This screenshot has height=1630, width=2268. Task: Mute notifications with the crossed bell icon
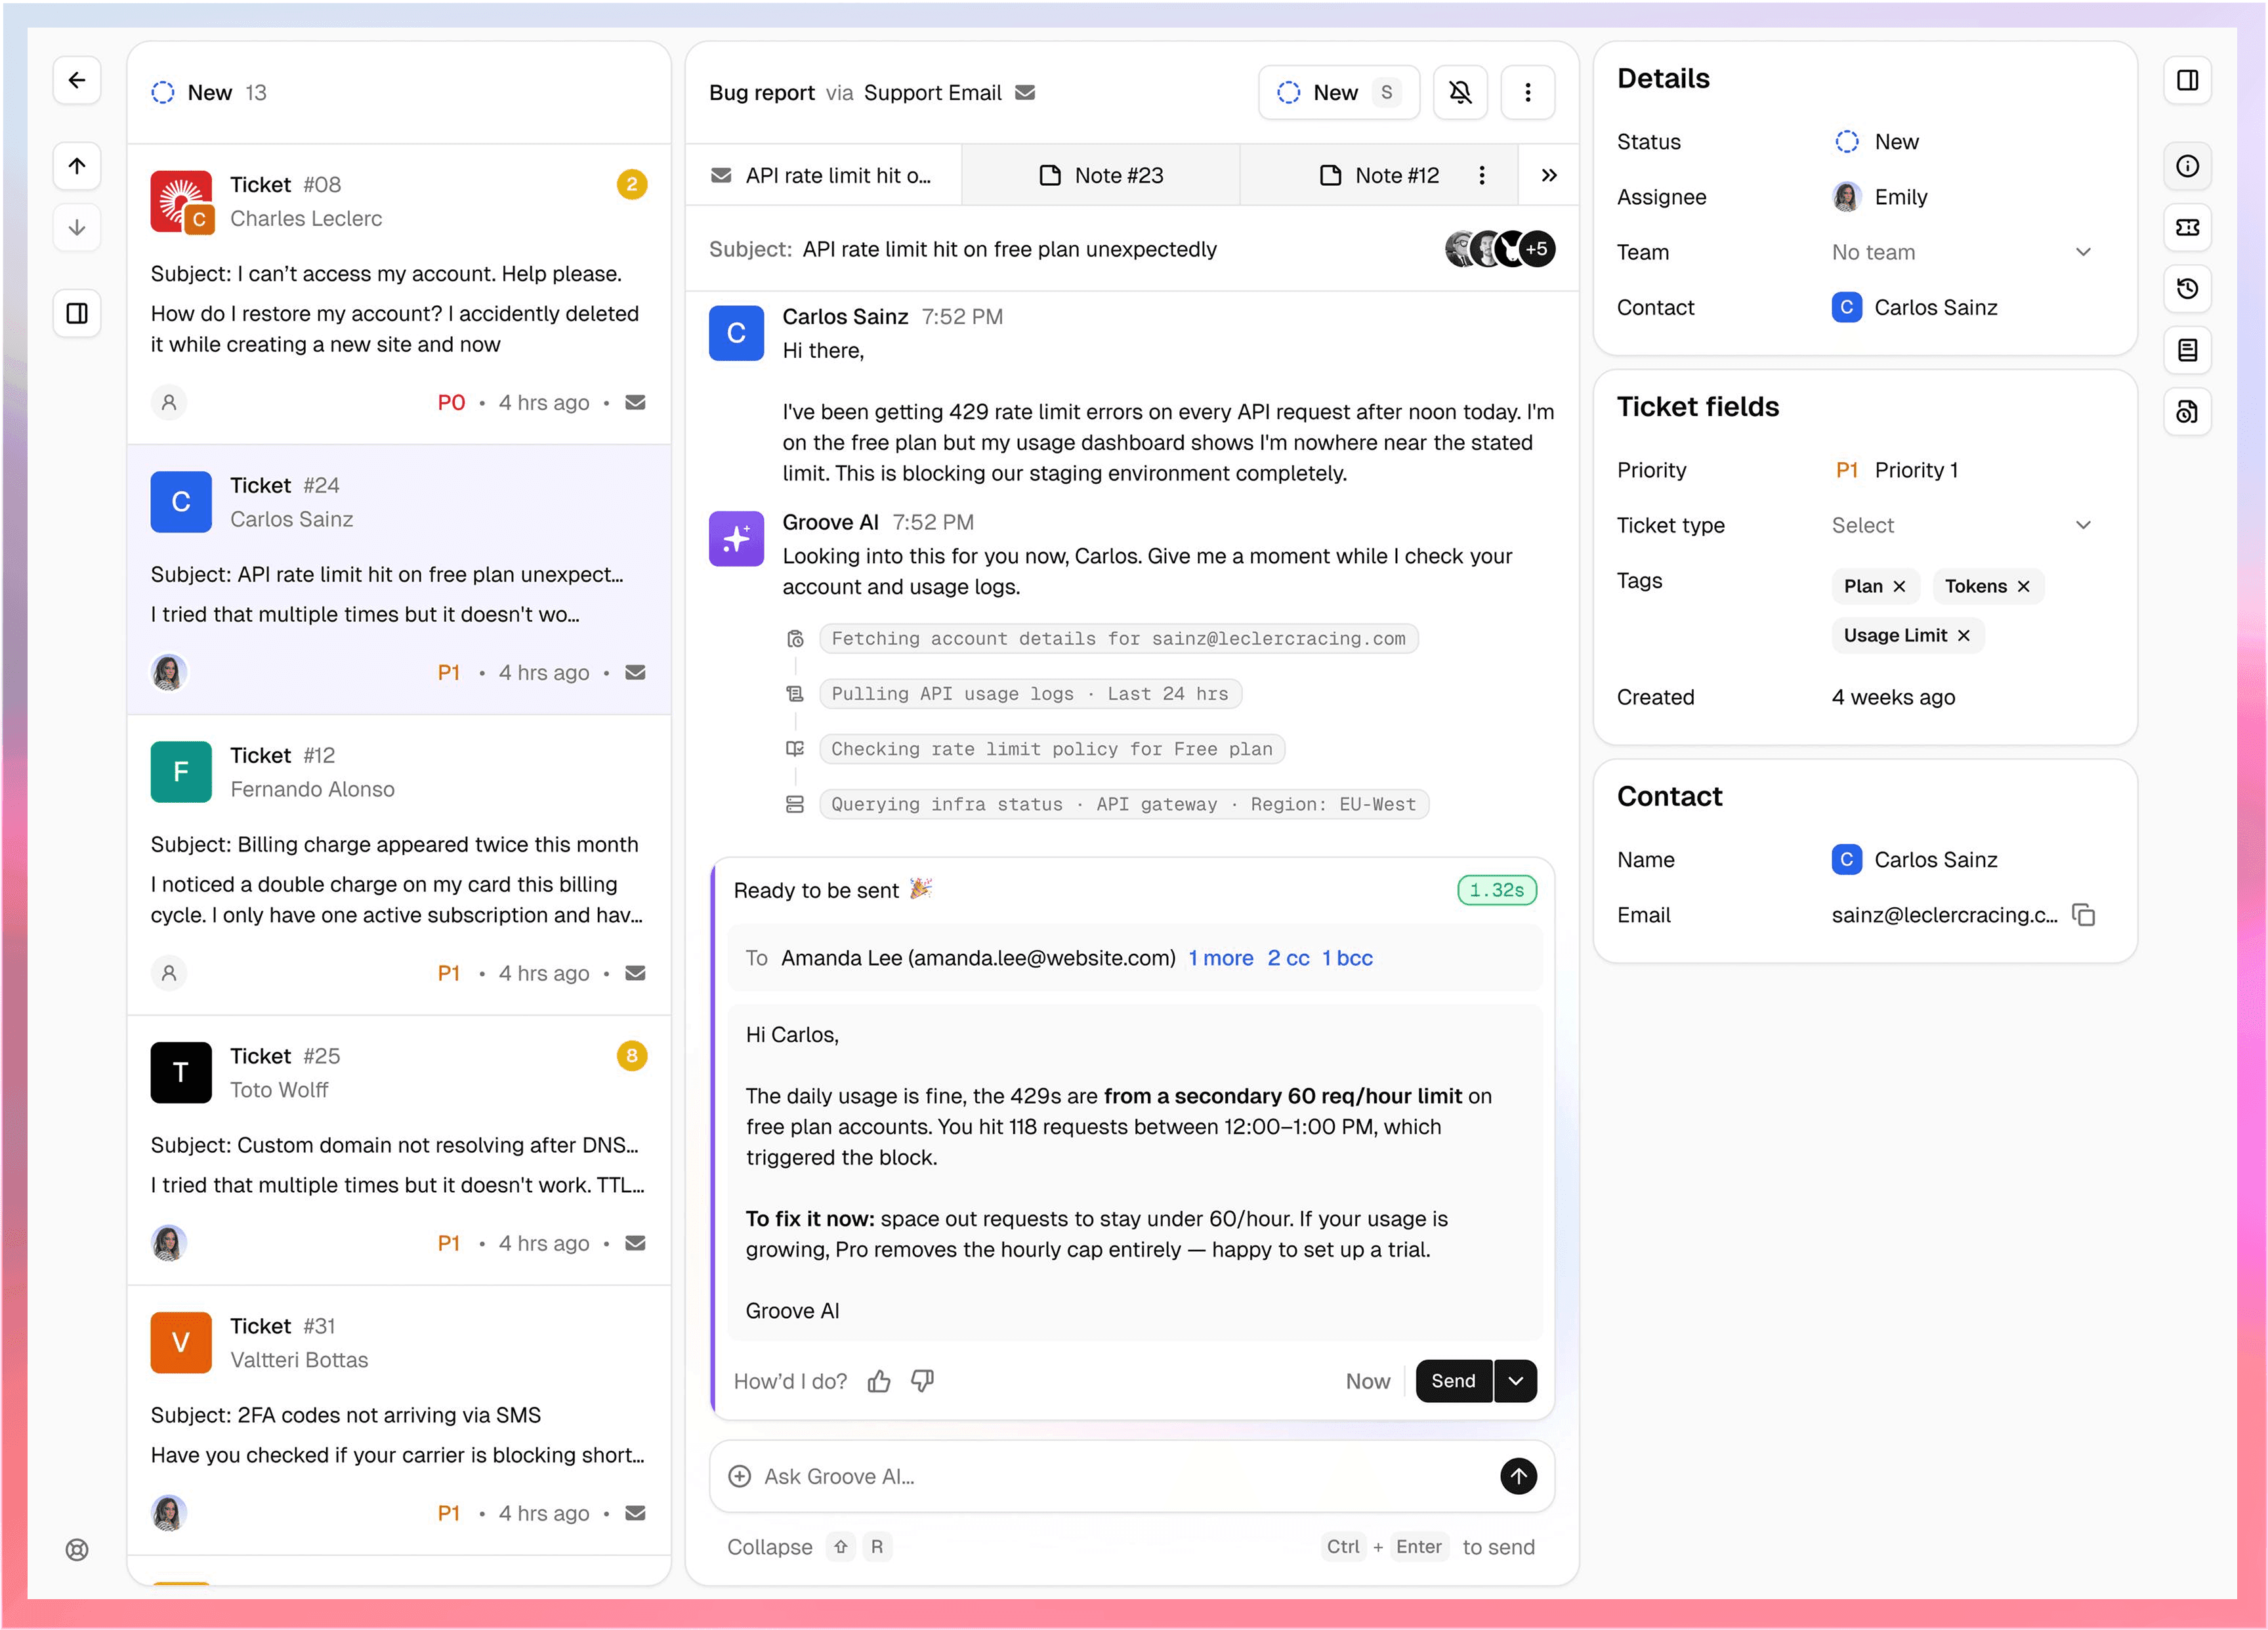tap(1460, 93)
